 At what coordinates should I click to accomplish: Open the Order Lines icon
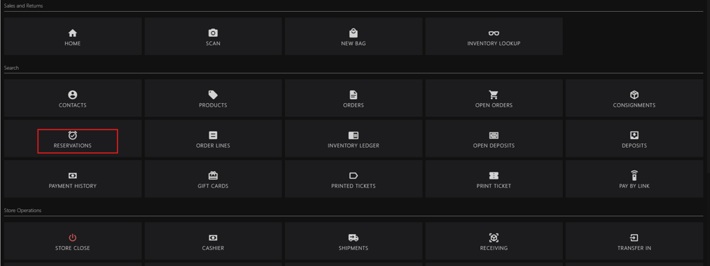click(x=213, y=135)
